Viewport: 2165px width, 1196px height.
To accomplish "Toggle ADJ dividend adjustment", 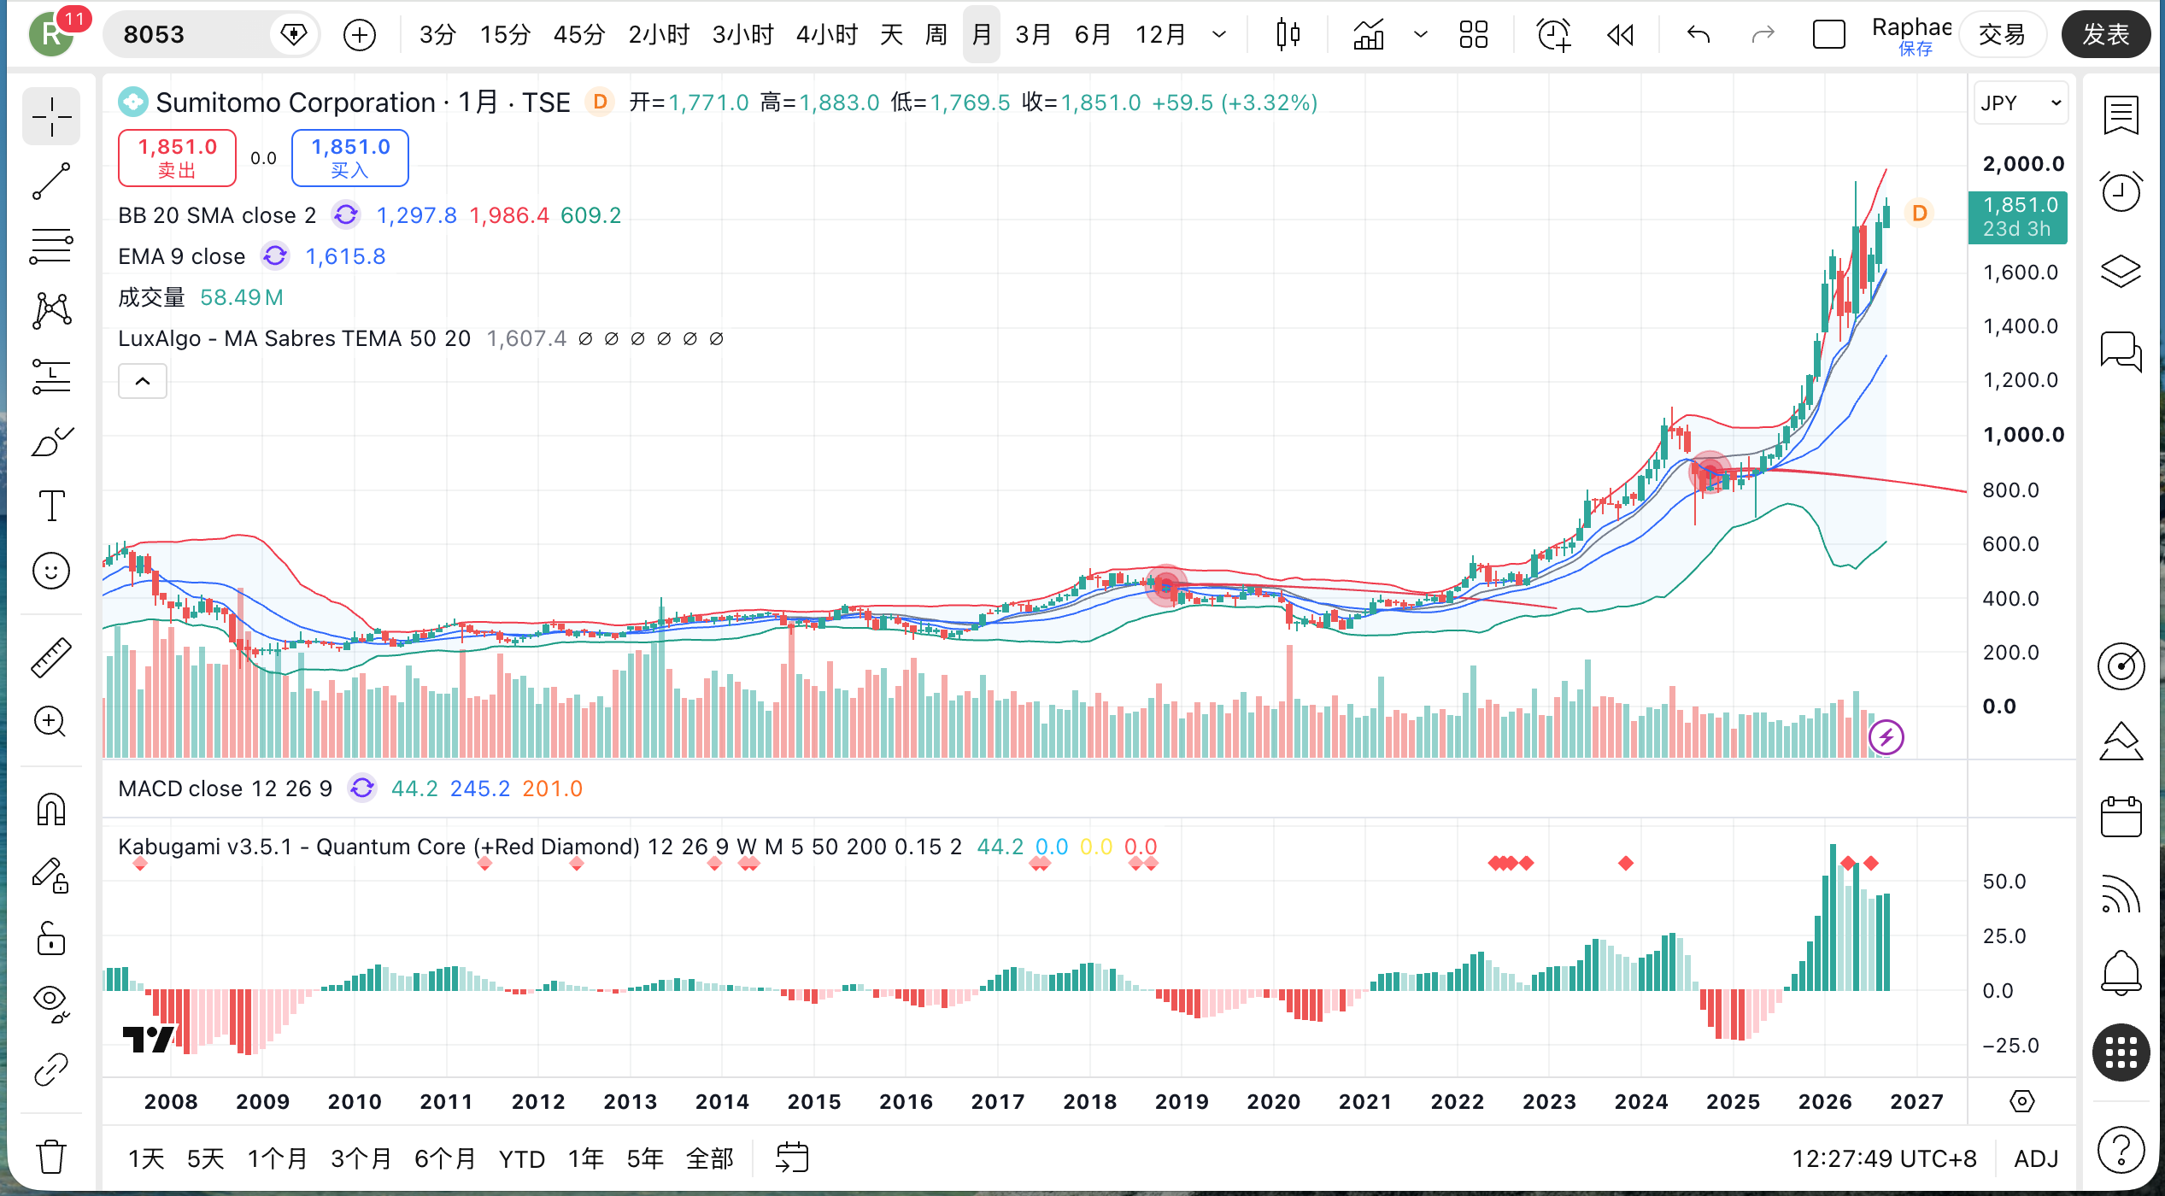I will (x=2036, y=1158).
